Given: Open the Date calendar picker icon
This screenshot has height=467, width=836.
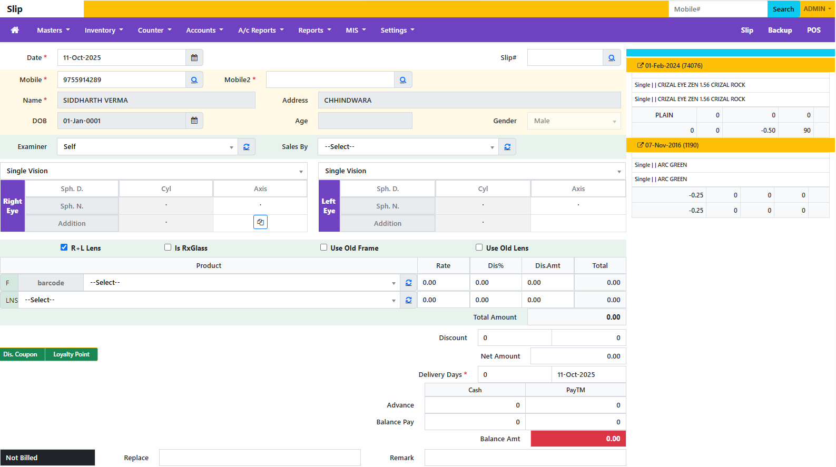Looking at the screenshot, I should 194,58.
